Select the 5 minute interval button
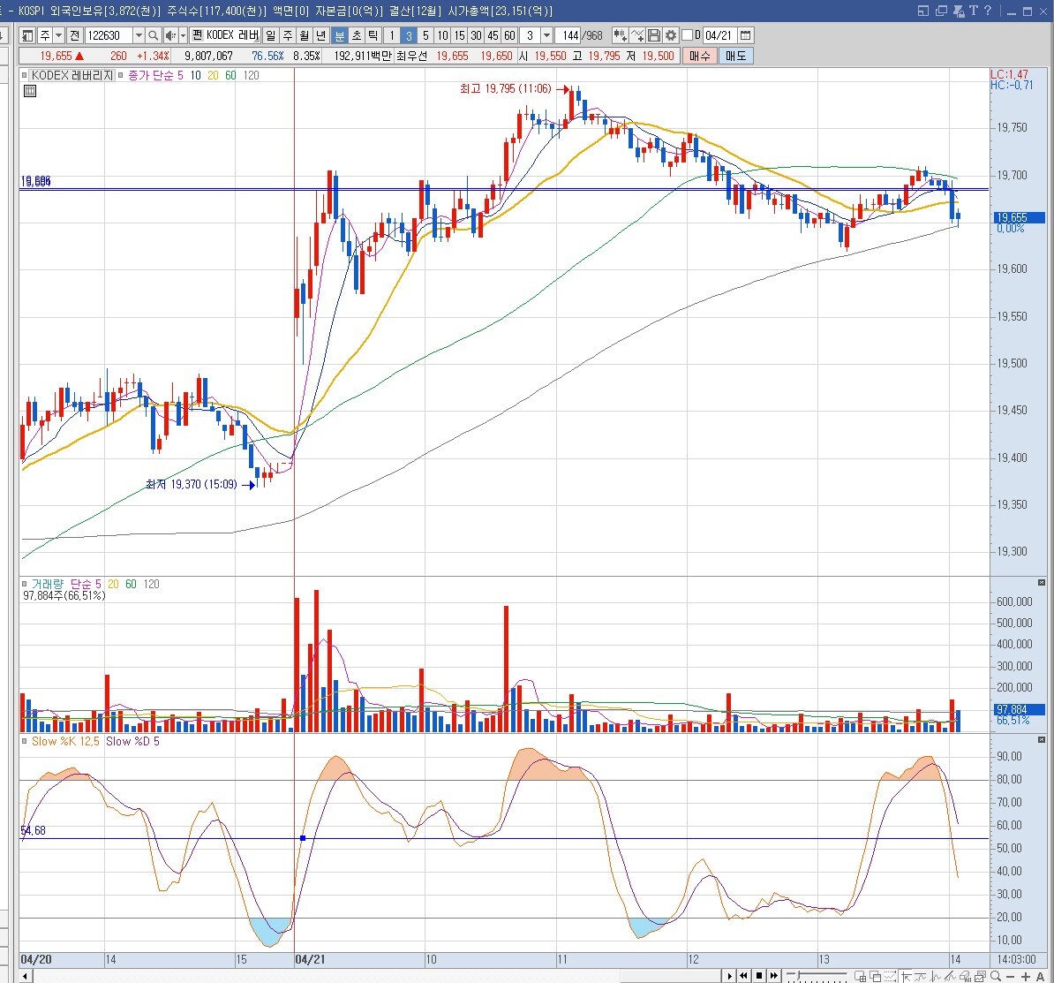The image size is (1054, 983). pyautogui.click(x=425, y=35)
